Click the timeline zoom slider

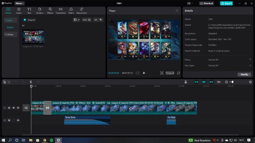coord(232,82)
